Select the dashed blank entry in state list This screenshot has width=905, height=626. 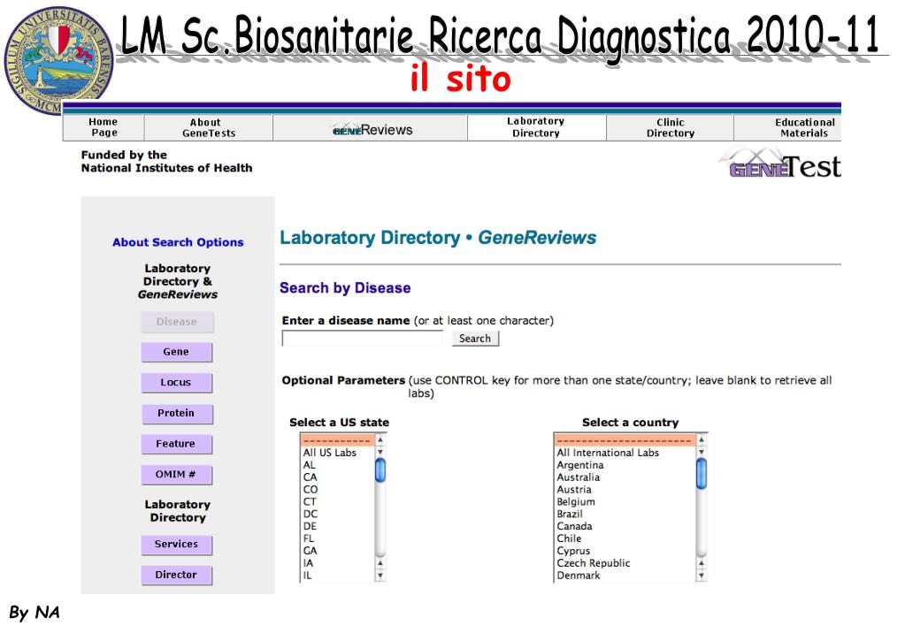coord(338,441)
